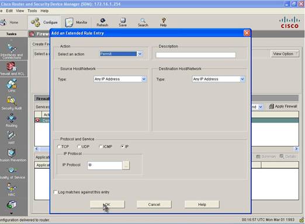Open the Intrusion Prevention task
Image resolution: width=305 pixels, height=224 pixels.
tap(12, 155)
